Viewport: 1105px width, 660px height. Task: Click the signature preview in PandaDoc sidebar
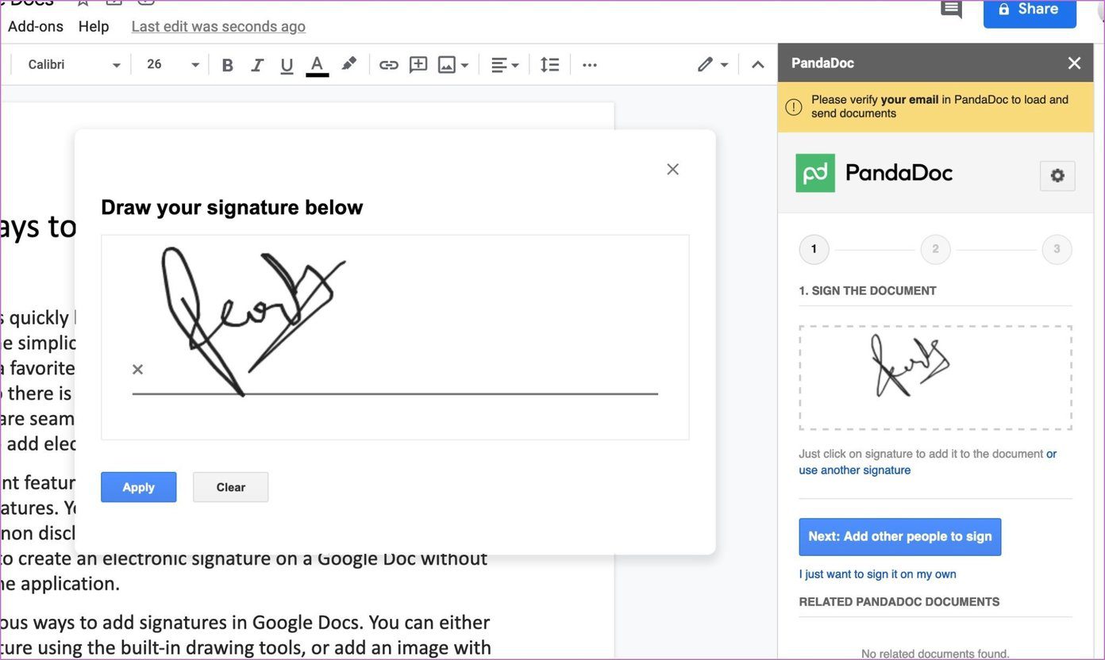click(x=935, y=378)
